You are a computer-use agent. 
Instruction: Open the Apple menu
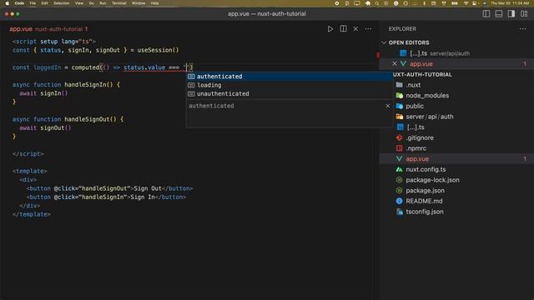7,3
